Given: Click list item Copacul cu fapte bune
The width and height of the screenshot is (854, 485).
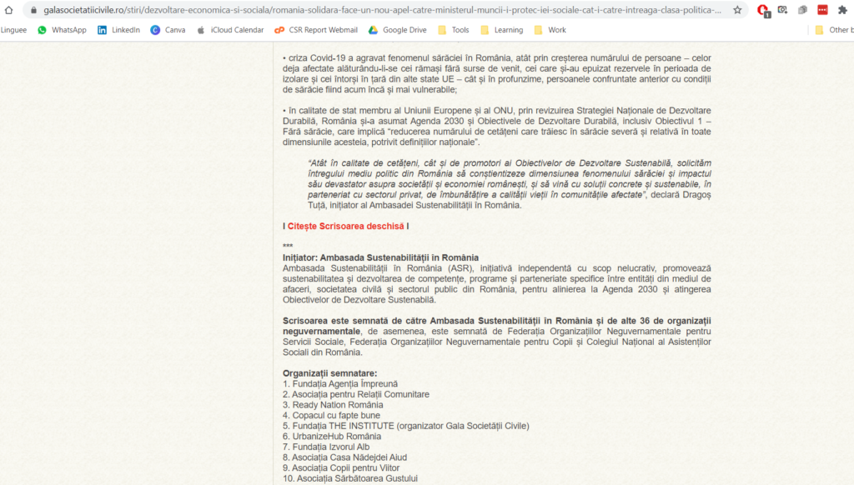Looking at the screenshot, I should point(332,415).
